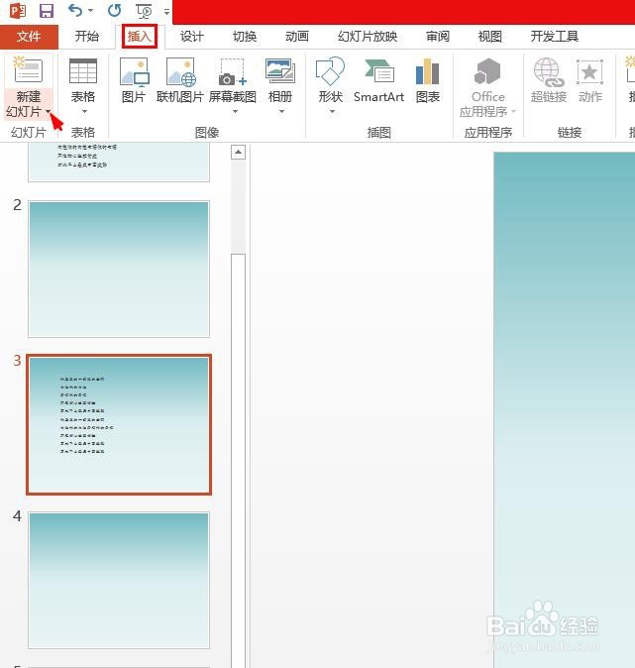Insert a 图表 chart

point(428,81)
